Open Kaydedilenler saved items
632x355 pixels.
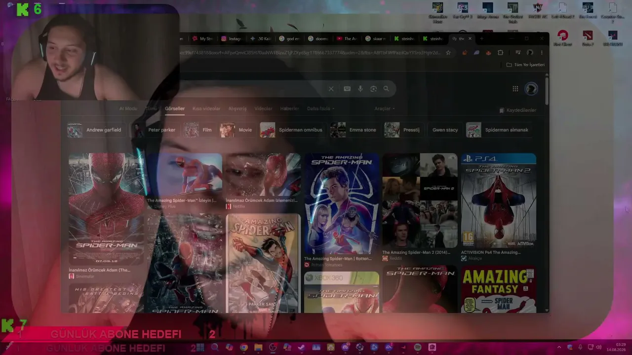pyautogui.click(x=517, y=110)
